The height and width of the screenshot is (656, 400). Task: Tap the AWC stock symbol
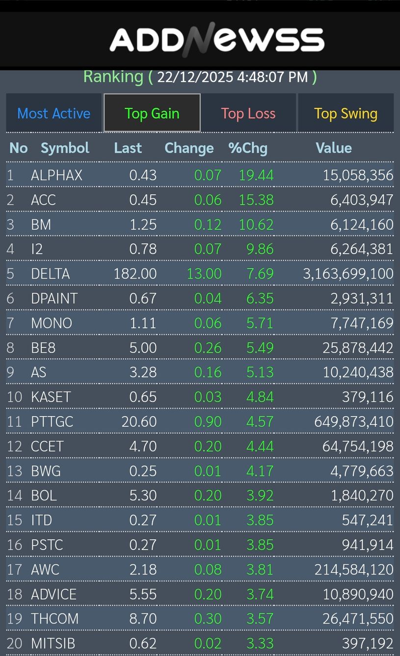[x=45, y=570]
